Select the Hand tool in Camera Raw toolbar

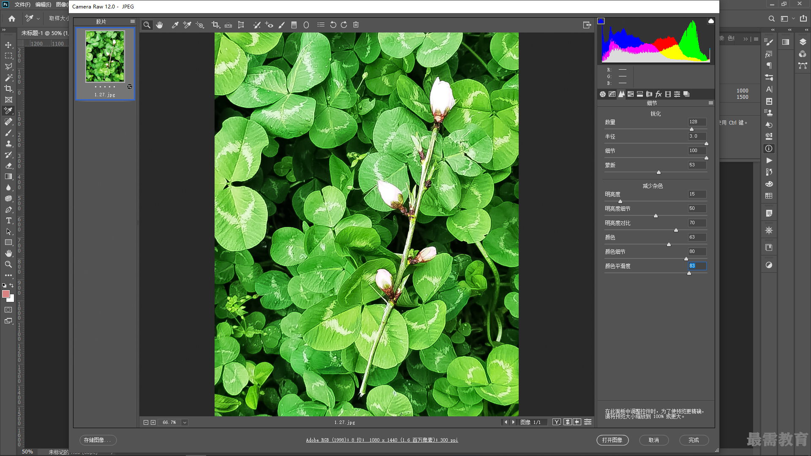159,25
